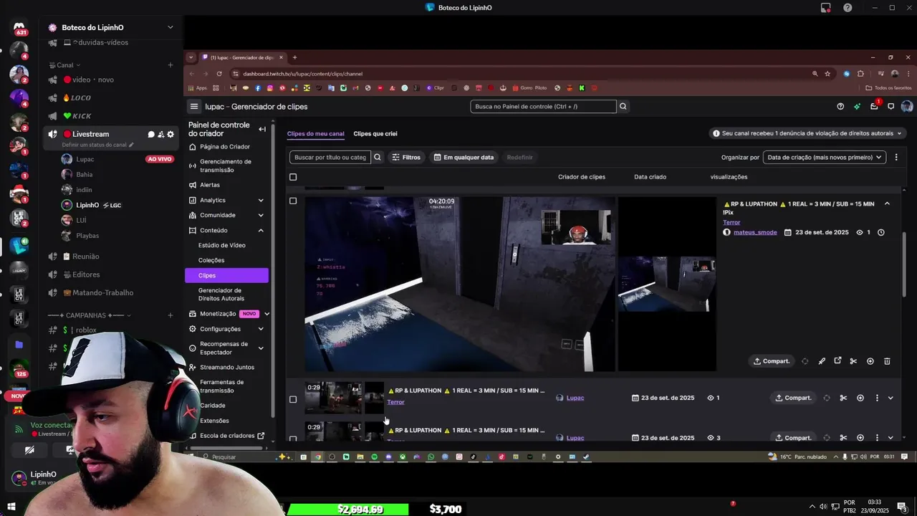The height and width of the screenshot is (516, 917).
Task: Collapse the Painel de controle sidebar
Action: (262, 129)
